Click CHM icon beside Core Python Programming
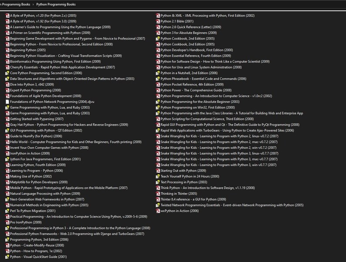Viewport: 346px width, 262px height. point(7,73)
